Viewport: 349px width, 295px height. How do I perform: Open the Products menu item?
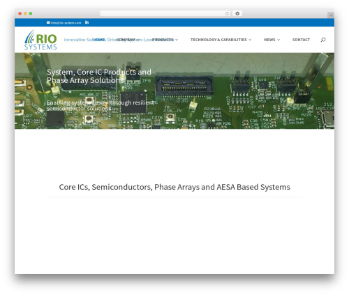pyautogui.click(x=163, y=40)
